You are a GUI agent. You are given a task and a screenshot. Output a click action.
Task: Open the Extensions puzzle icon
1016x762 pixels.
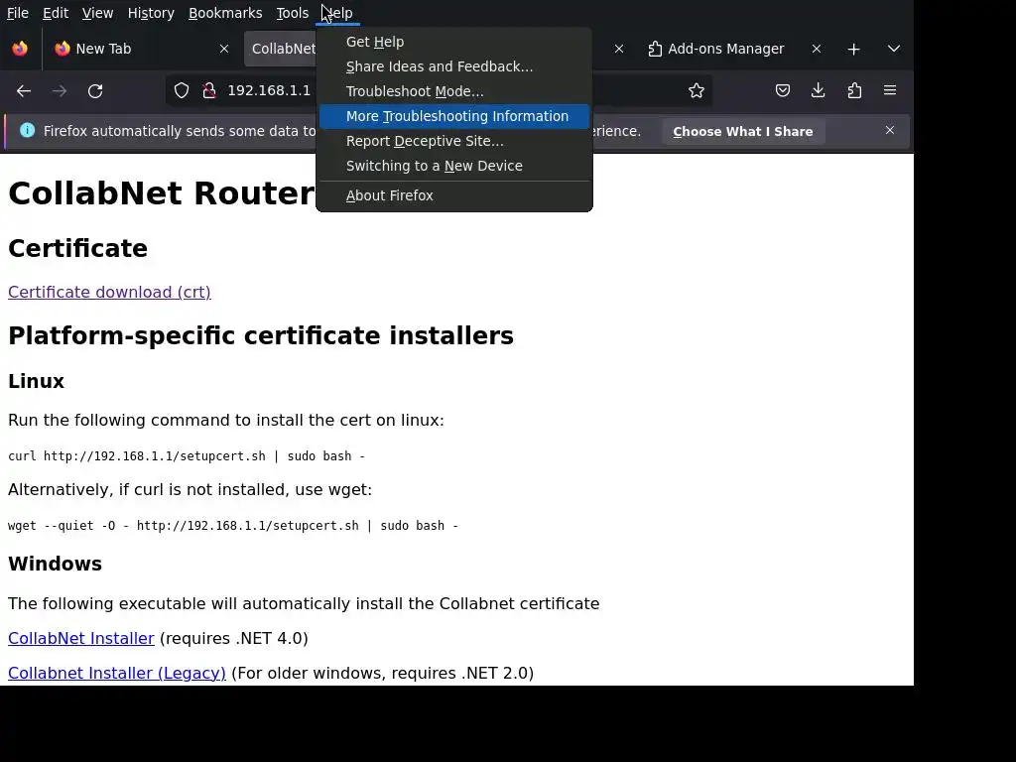click(854, 90)
